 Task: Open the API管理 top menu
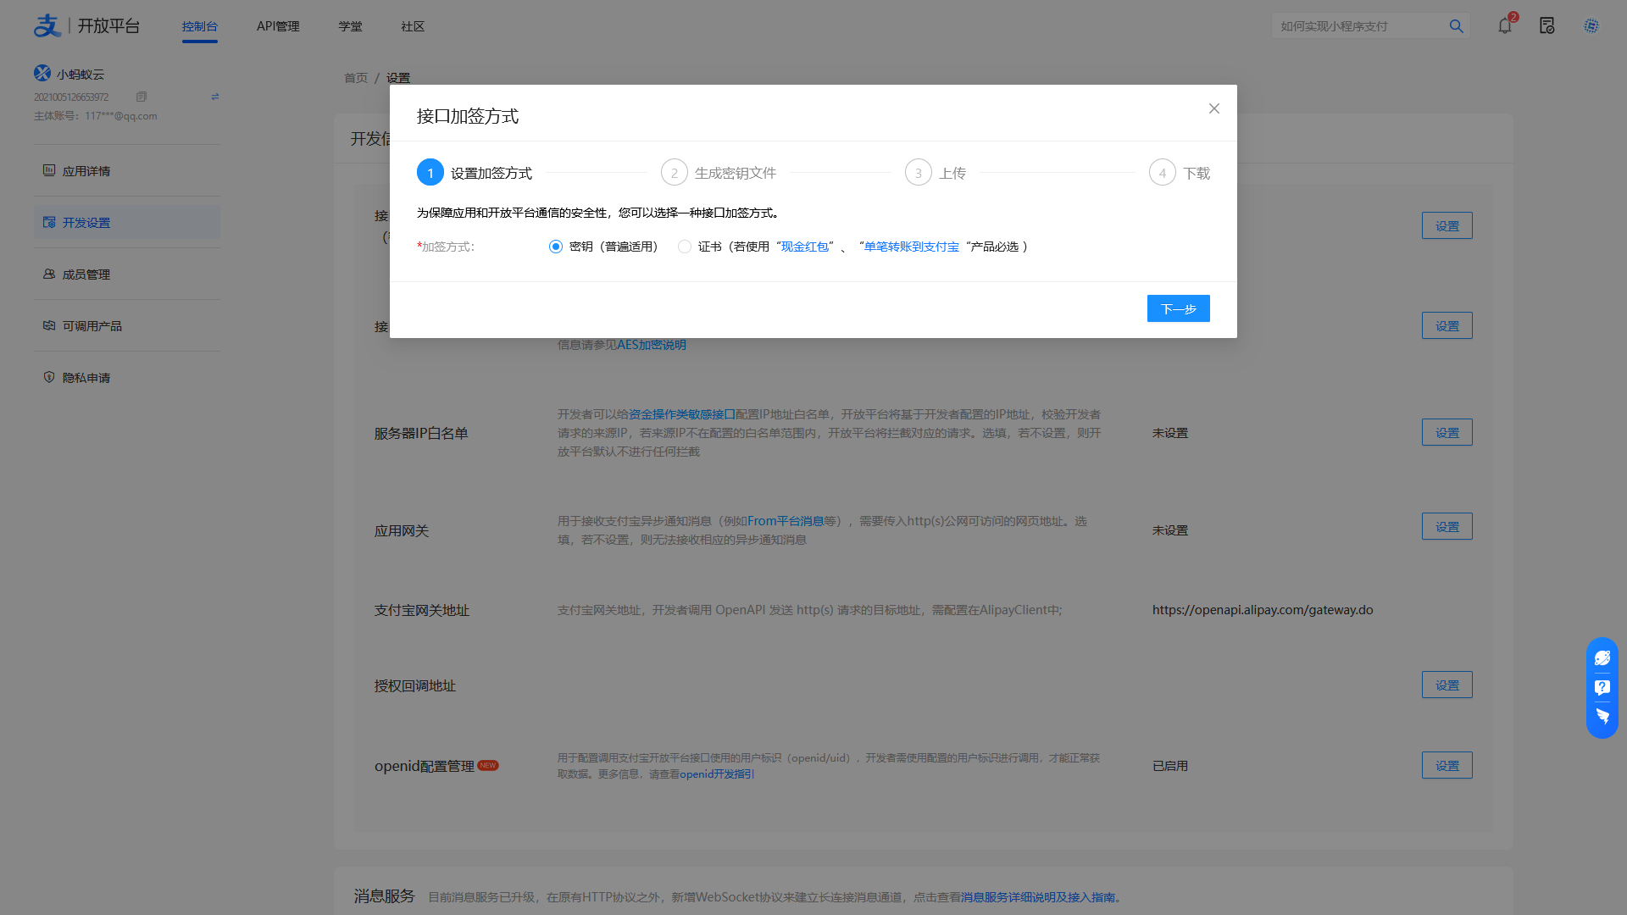coord(278,26)
